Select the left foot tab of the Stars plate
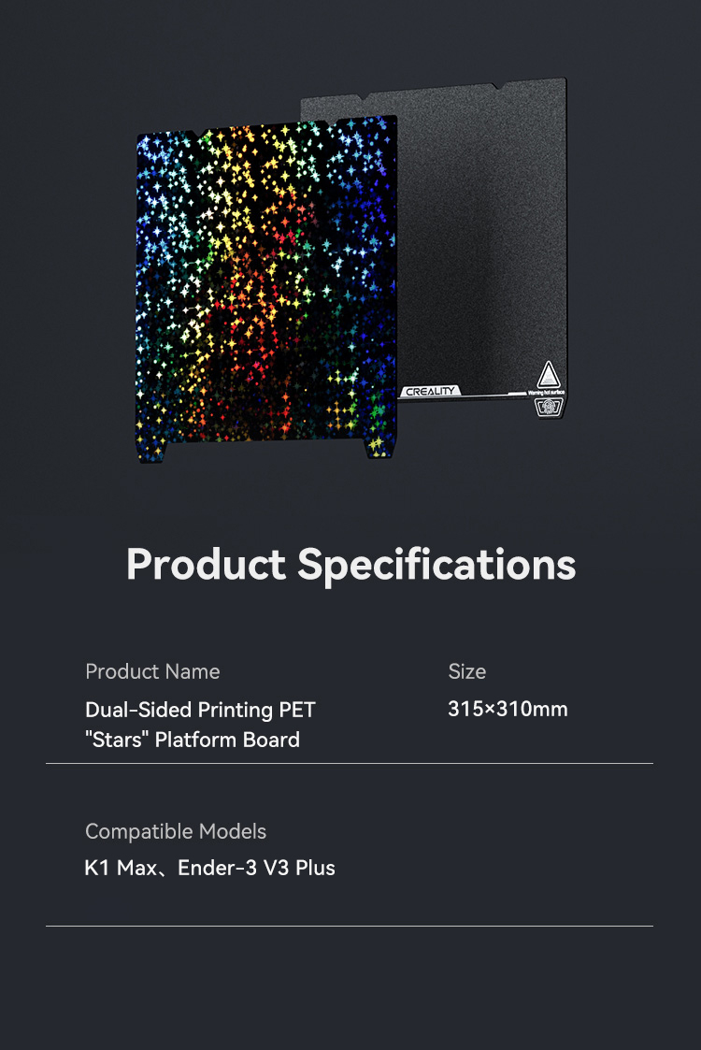The height and width of the screenshot is (1050, 701). (153, 453)
